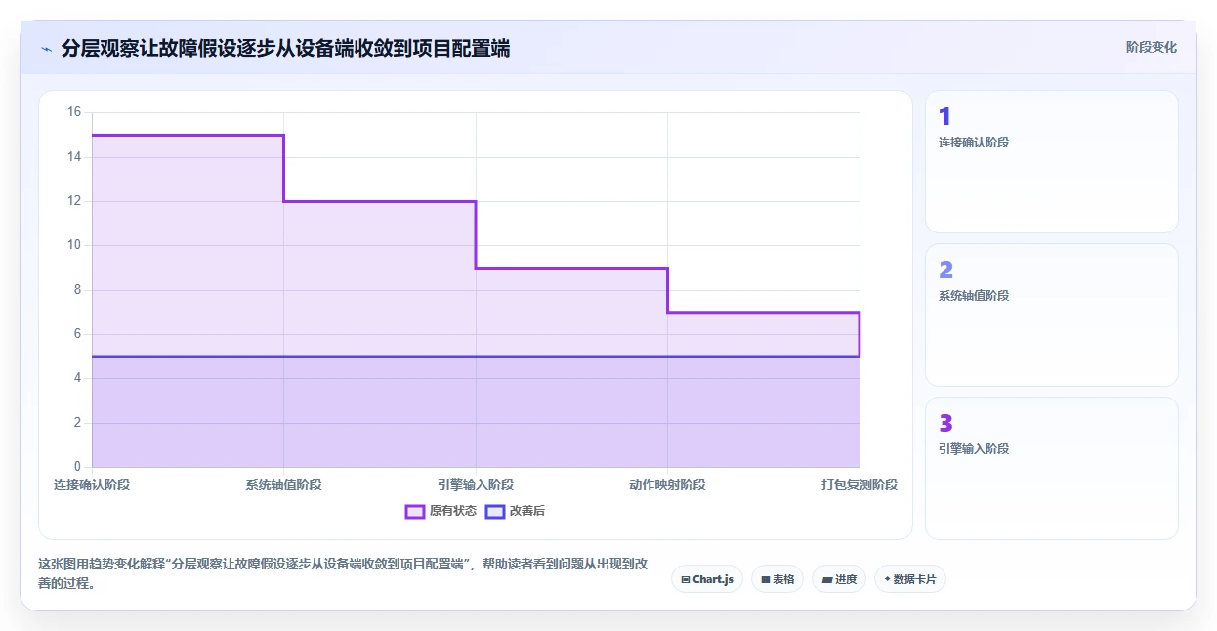Click the large number 1 on first card

click(x=944, y=117)
